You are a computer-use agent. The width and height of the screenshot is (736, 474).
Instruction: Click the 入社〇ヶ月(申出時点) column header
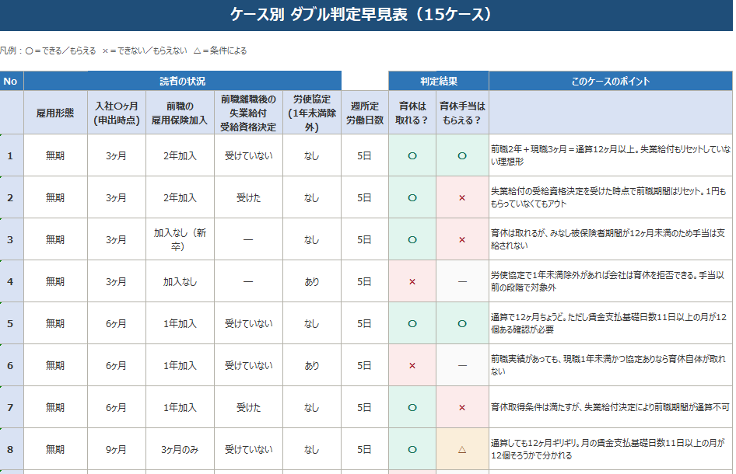point(117,113)
